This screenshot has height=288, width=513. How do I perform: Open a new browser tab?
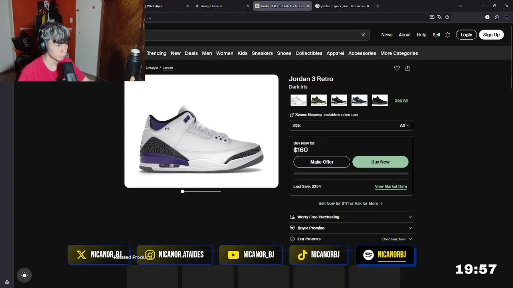pyautogui.click(x=378, y=6)
